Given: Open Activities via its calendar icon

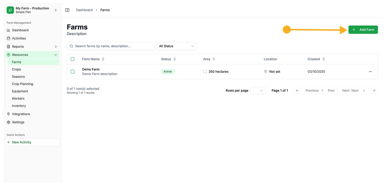Looking at the screenshot, I should [8, 38].
